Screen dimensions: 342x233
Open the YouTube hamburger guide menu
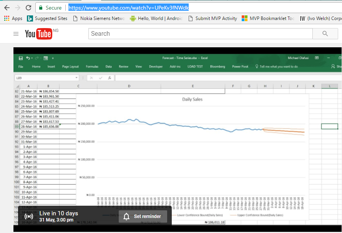click(16, 34)
